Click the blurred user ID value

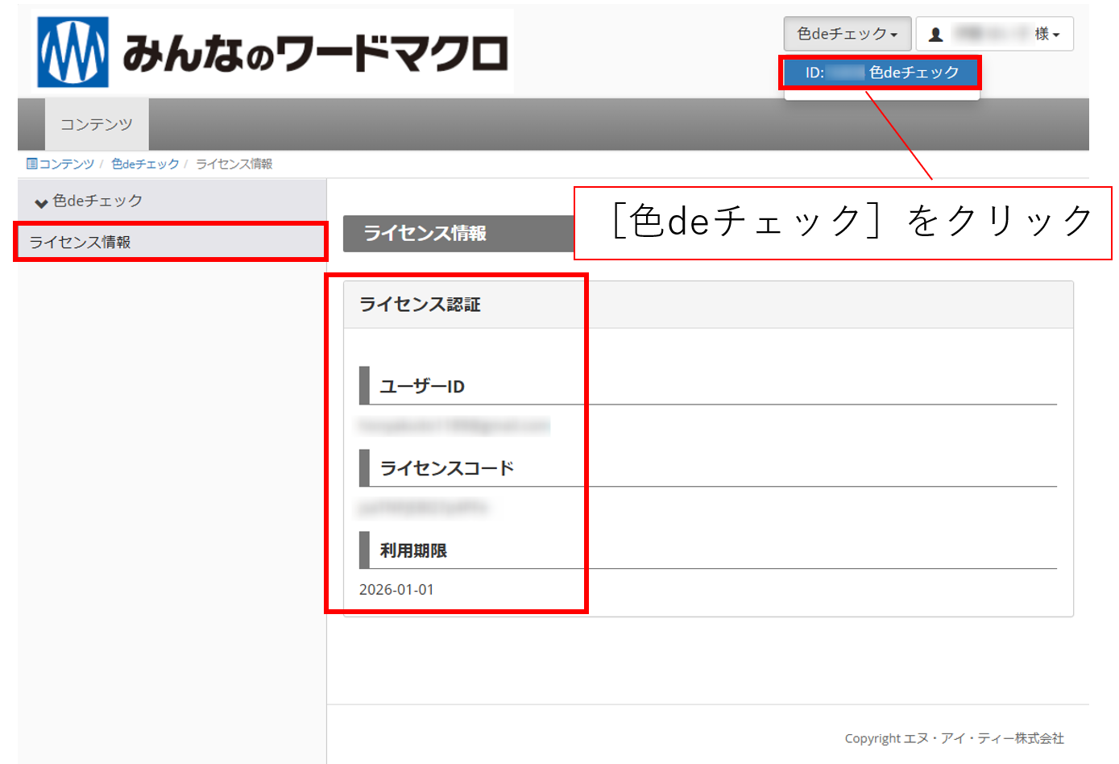point(454,425)
